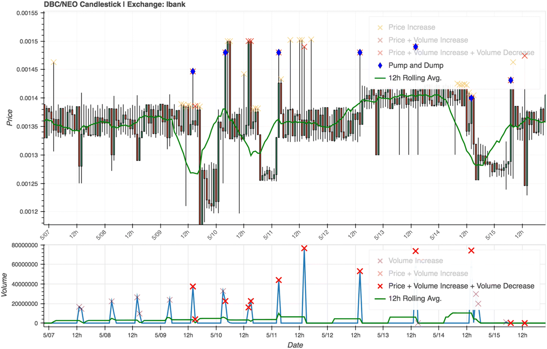Click red X on zero line after 5/15 12h volume
This screenshot has width=547, height=349.
coord(525,323)
